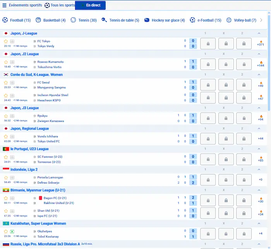Open the hamburger menu beside Evénements sportifs
Viewport: 271px width, 249px height.
tap(5, 5)
